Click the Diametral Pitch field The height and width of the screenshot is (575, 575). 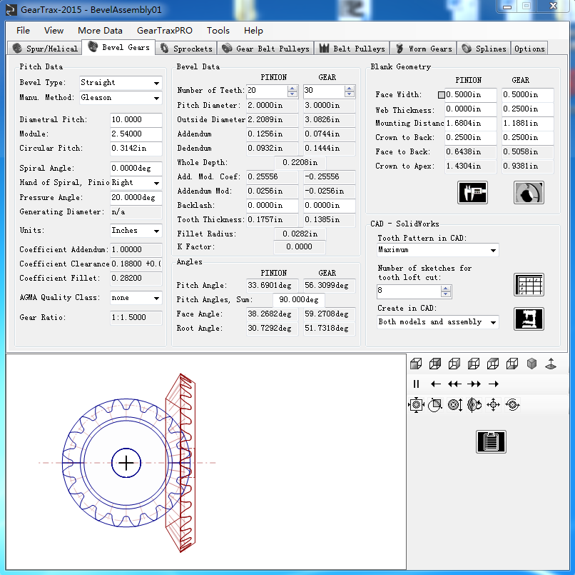(x=136, y=120)
